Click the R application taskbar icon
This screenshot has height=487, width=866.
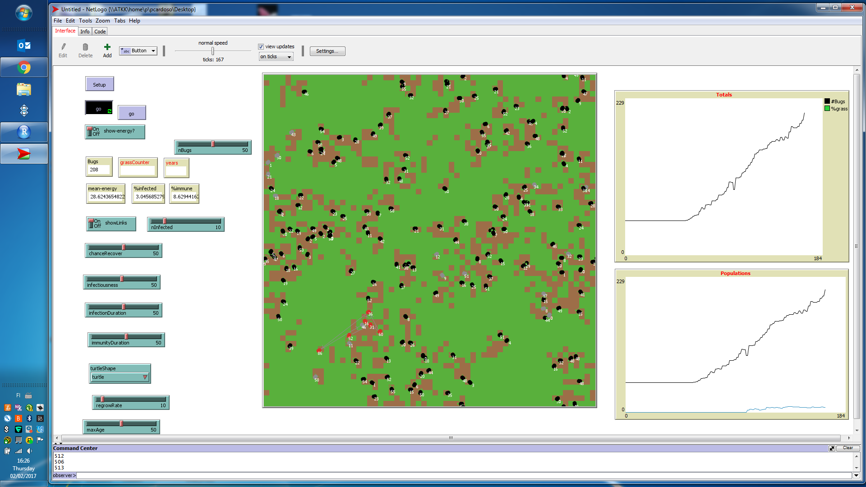coord(24,132)
